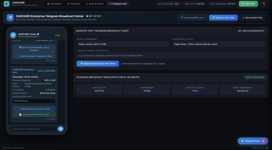Click the Auto-Broadcast ENABLED card
272x150 pixels.
pos(243,89)
